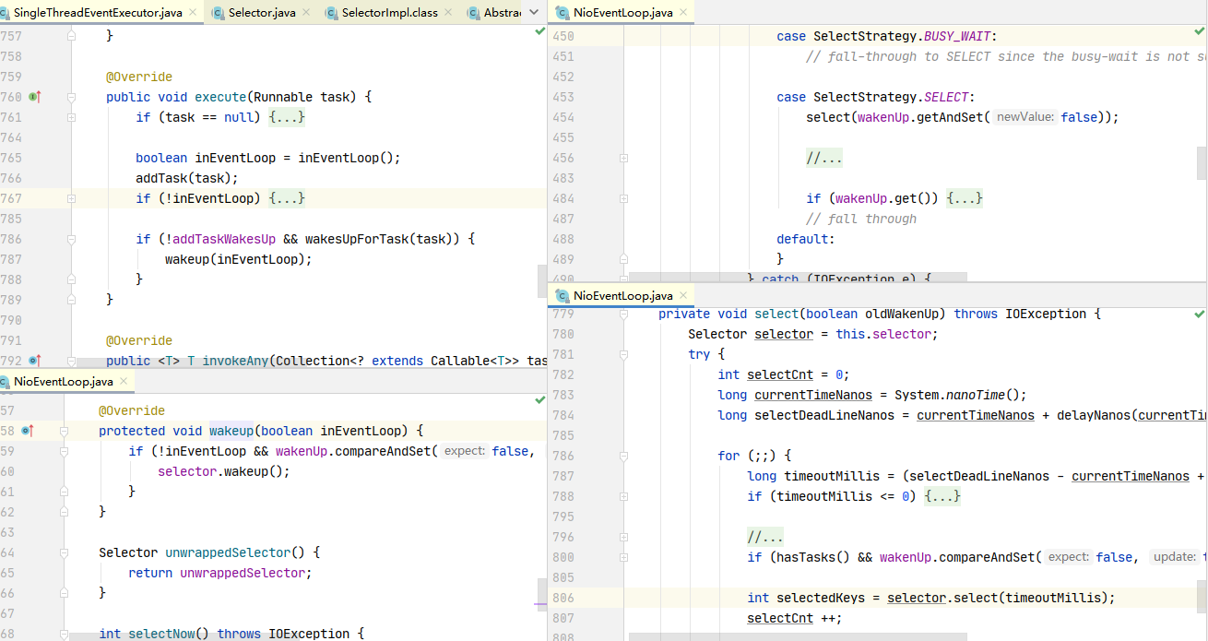Viewport: 1208px width, 641px height.
Task: Expand the folded if (!inEventLoop) block
Action: coord(286,198)
